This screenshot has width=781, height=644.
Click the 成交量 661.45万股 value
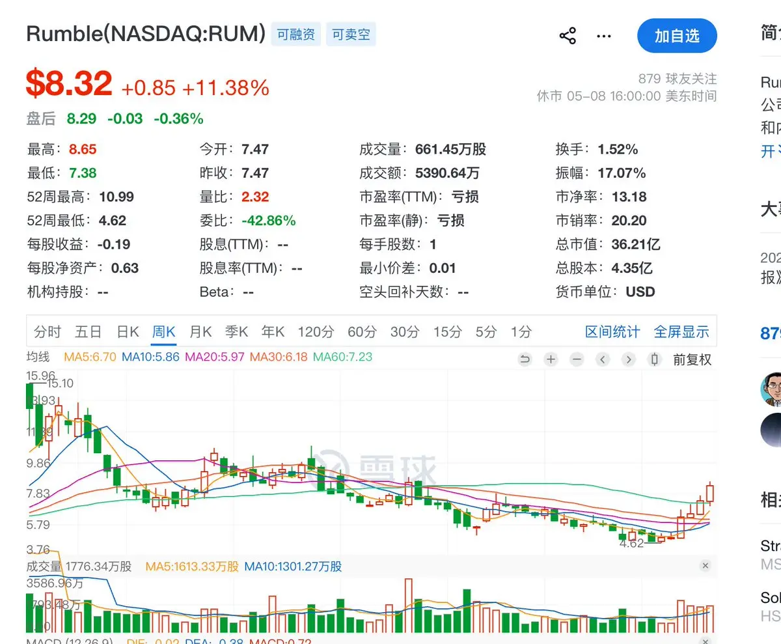pyautogui.click(x=450, y=149)
